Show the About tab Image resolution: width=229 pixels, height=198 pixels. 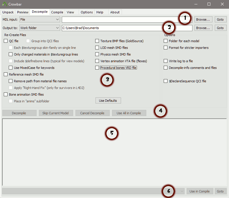tap(115, 12)
